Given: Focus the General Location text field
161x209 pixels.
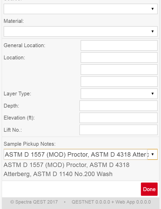Looking at the screenshot, I should (x=119, y=45).
